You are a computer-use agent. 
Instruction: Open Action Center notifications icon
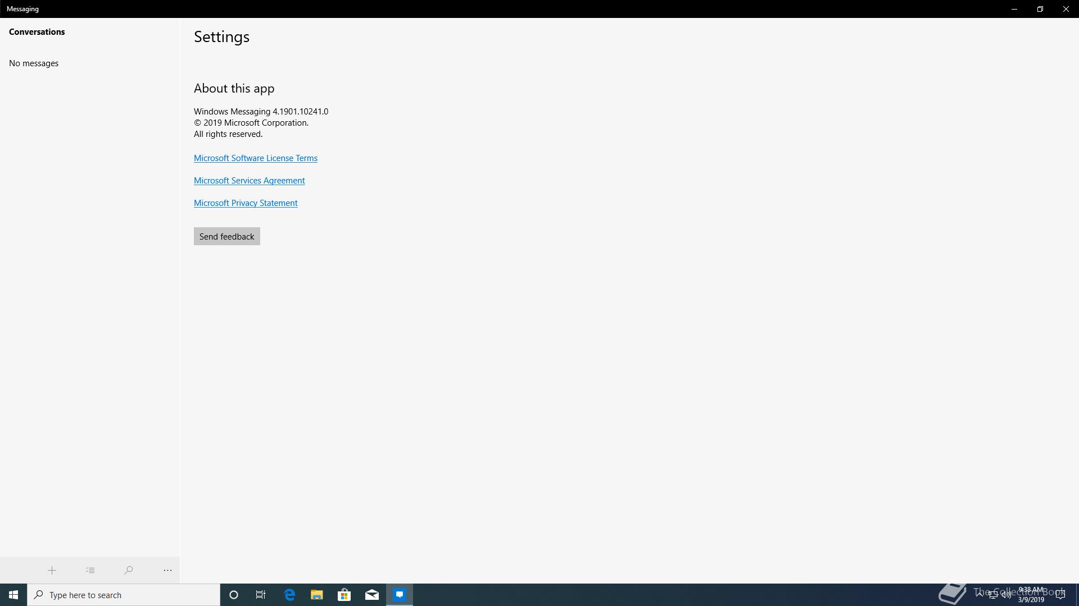coord(1060,595)
